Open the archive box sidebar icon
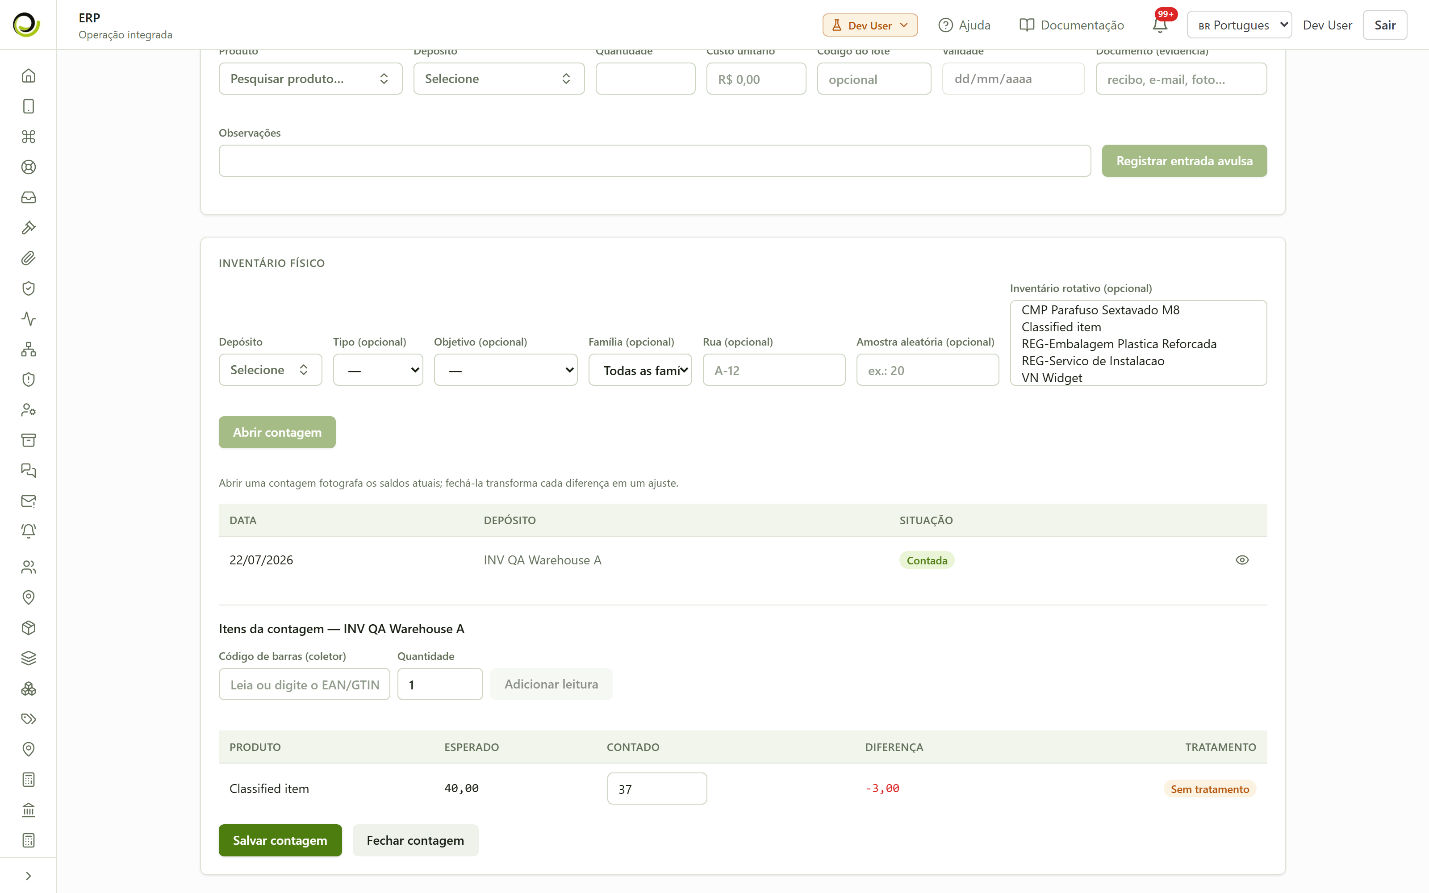The height and width of the screenshot is (893, 1429). (x=28, y=440)
